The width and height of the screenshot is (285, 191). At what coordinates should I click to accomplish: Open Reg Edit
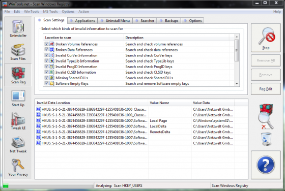point(266,89)
